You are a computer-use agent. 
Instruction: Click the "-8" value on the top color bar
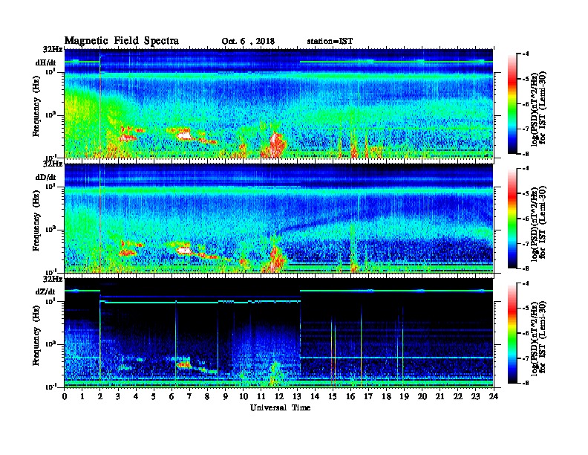(526, 154)
